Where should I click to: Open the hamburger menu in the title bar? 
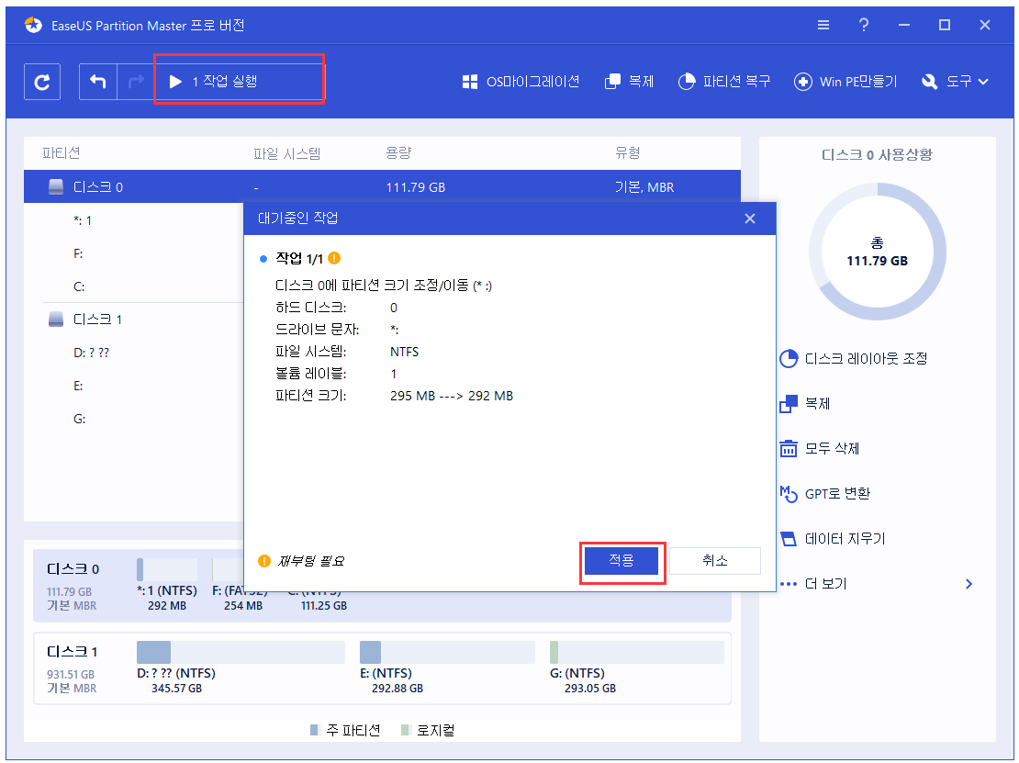(823, 25)
